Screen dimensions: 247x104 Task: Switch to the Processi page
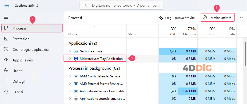32,28
